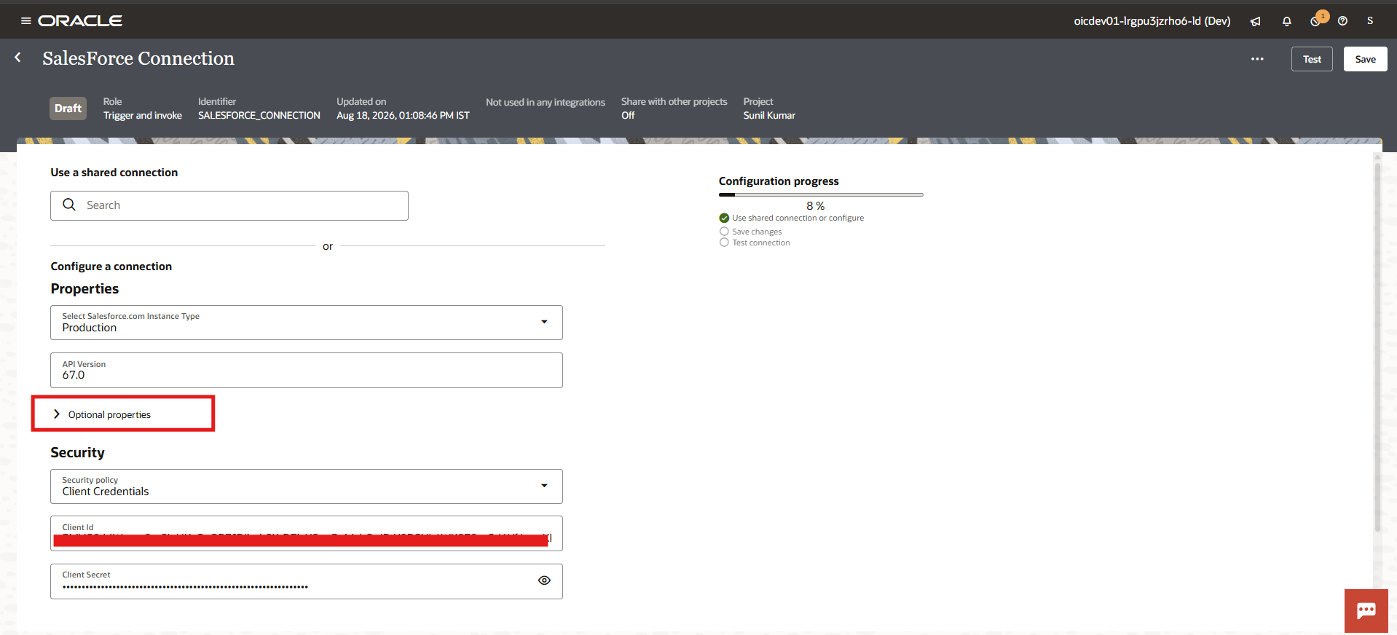Open the notifications bell
Viewport: 1397px width, 635px height.
(1287, 21)
